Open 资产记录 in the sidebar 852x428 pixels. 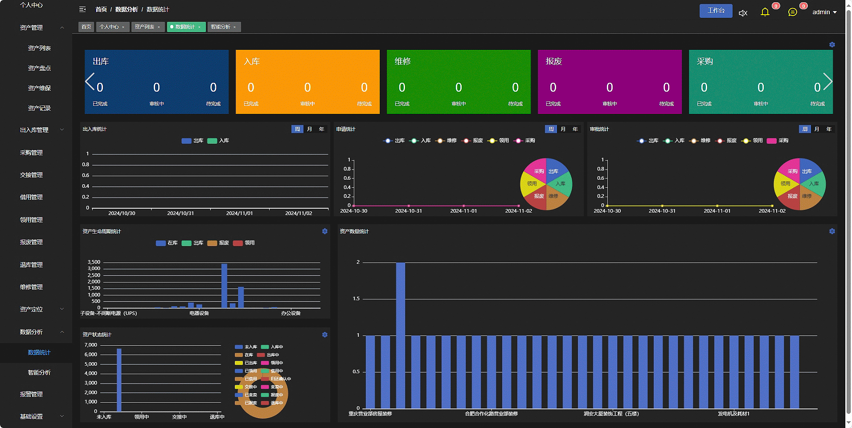[39, 108]
